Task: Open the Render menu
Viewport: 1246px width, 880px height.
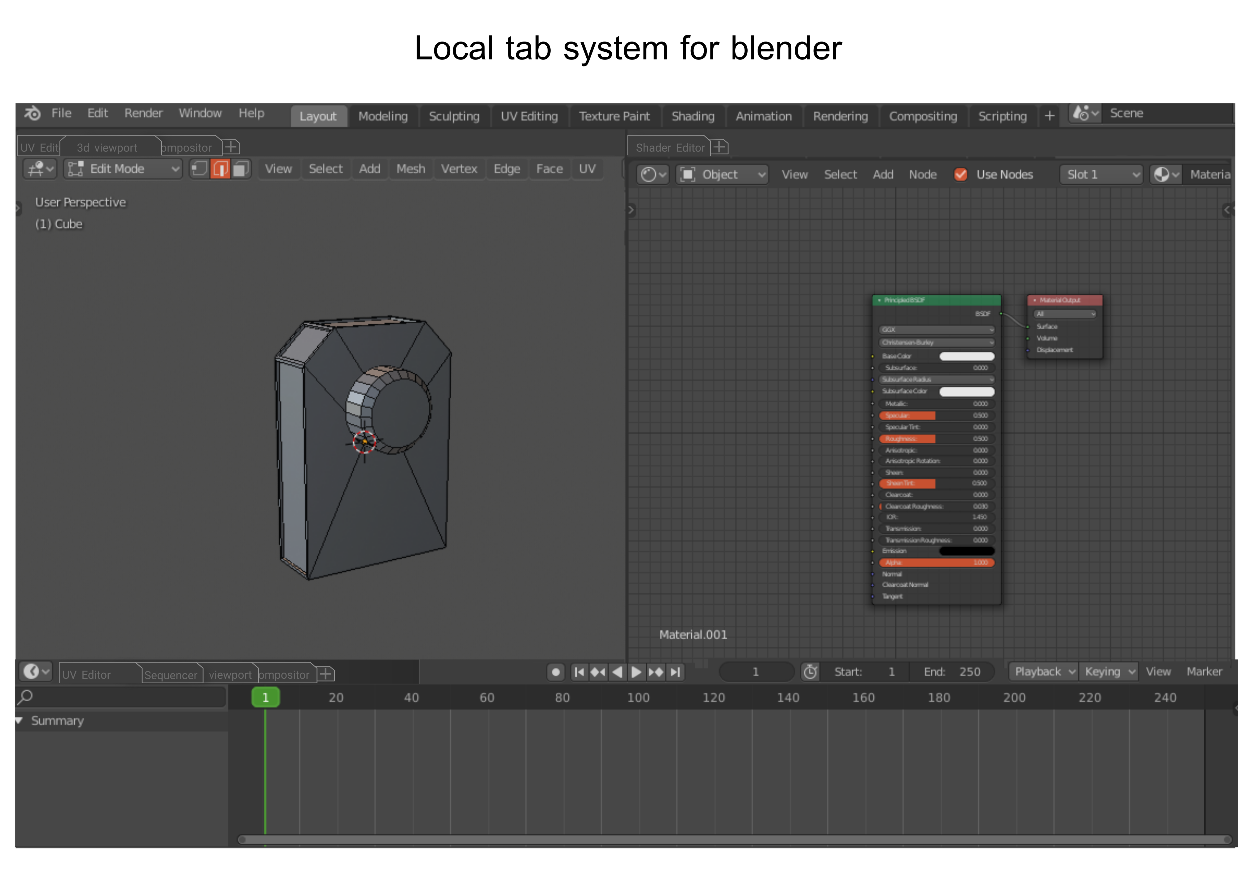Action: [143, 113]
